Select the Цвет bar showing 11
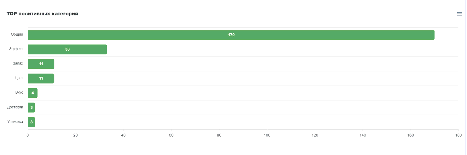 tap(41, 78)
